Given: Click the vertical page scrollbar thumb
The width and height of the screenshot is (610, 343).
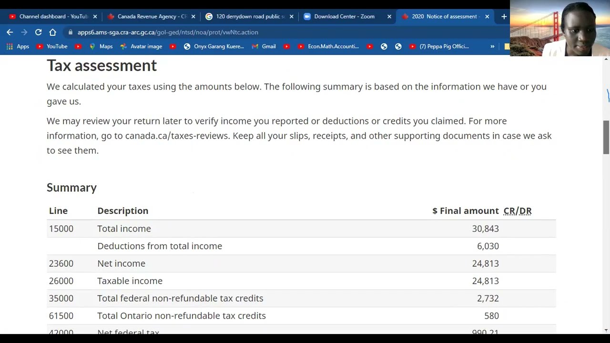Looking at the screenshot, I should click(606, 137).
